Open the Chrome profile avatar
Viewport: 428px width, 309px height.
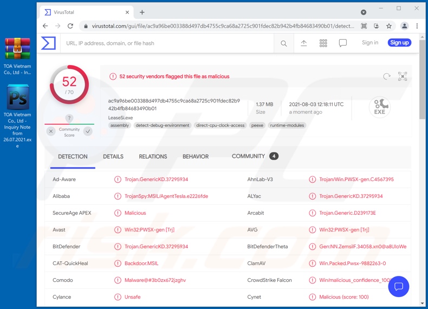404,26
